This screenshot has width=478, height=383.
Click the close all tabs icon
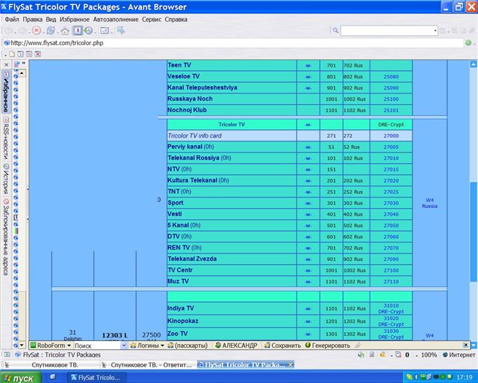(x=37, y=54)
